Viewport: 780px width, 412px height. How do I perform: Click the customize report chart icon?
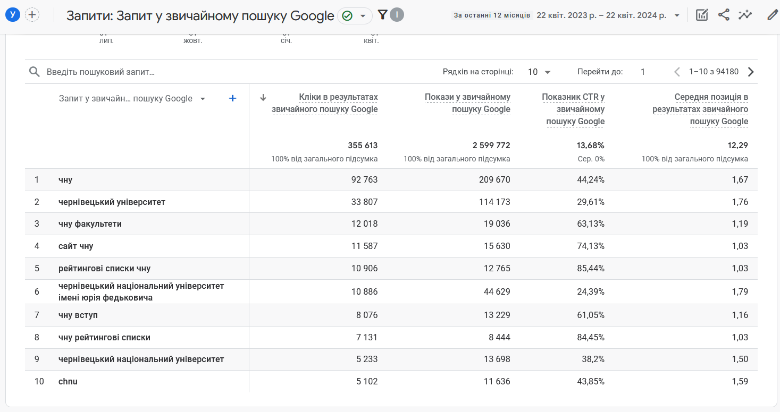702,15
